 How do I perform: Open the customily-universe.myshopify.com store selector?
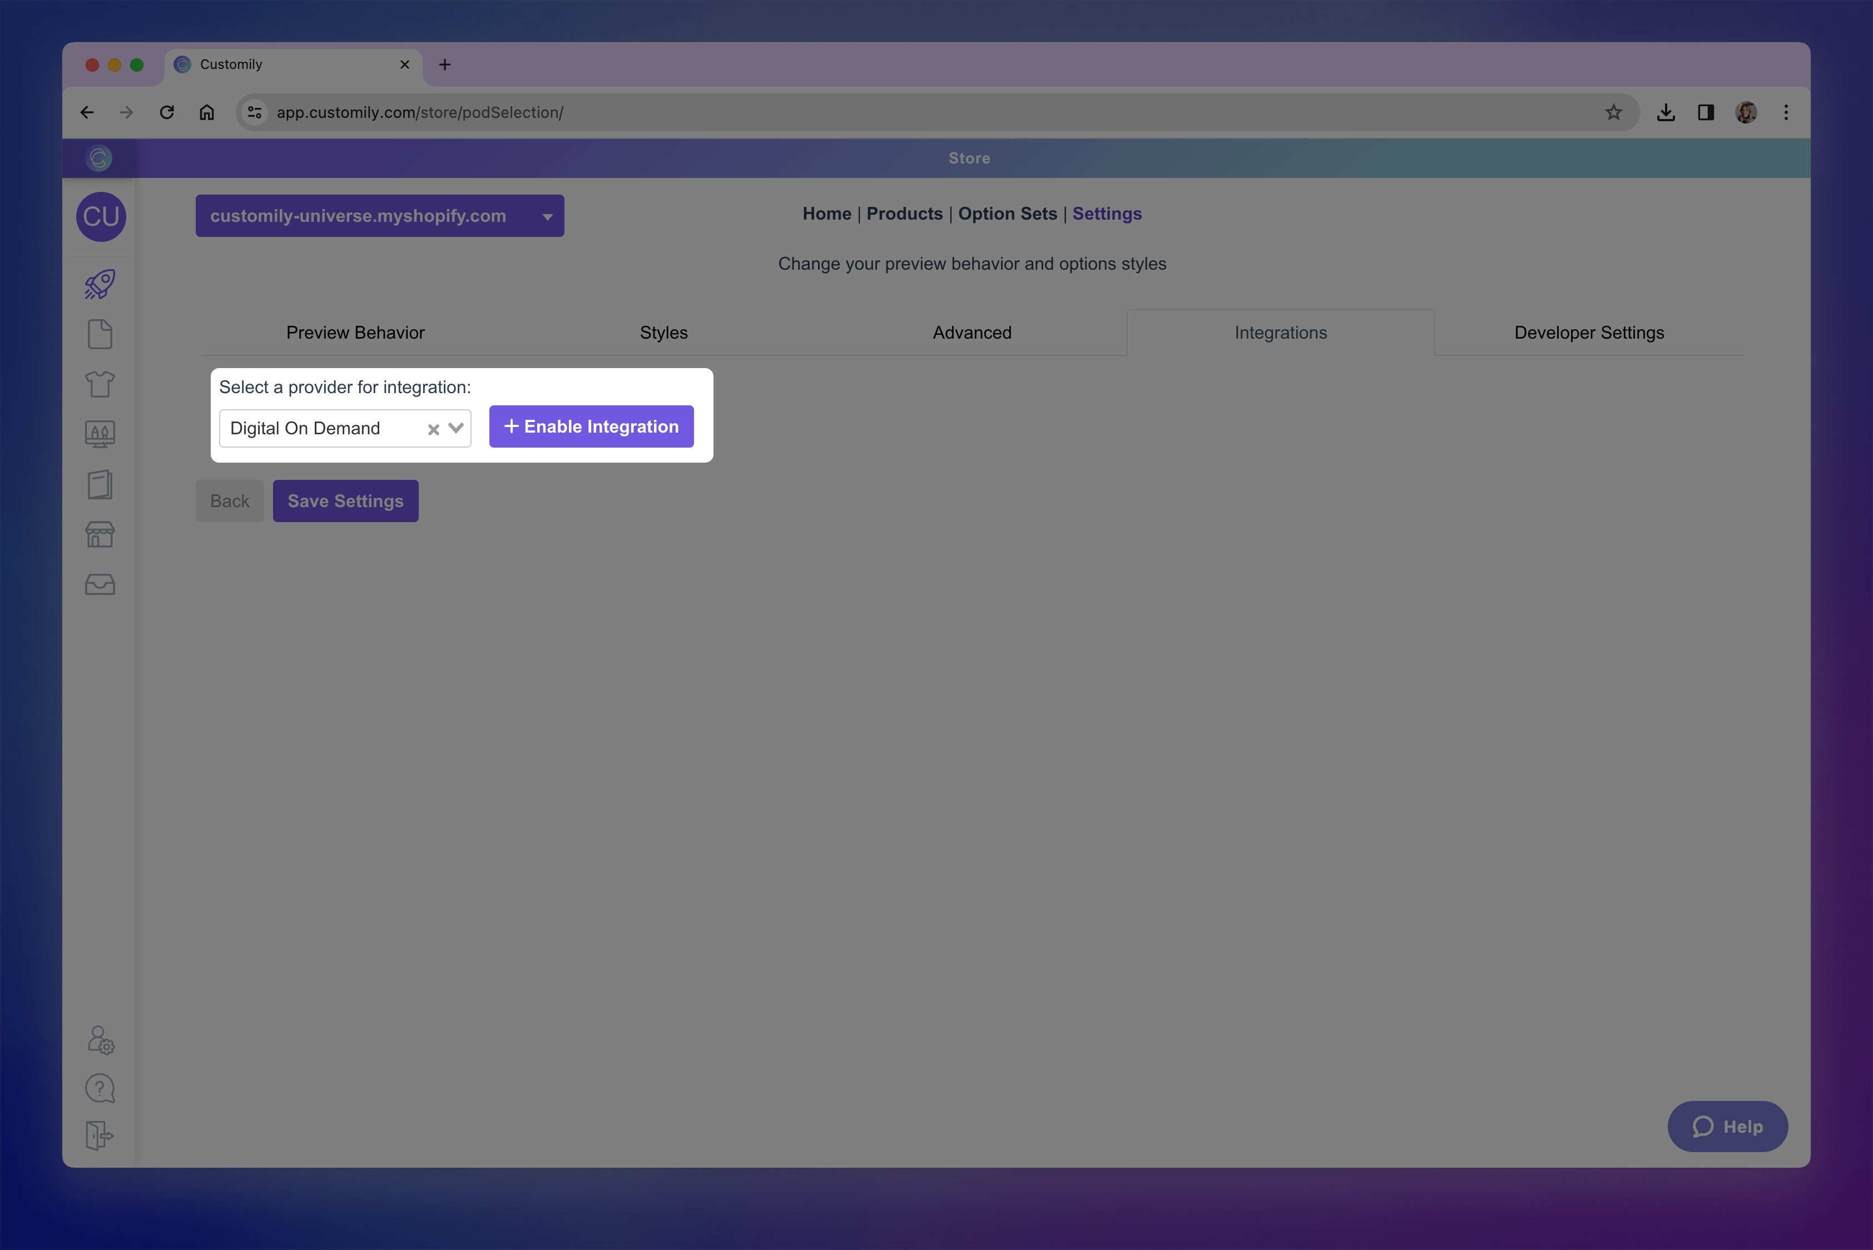point(379,215)
